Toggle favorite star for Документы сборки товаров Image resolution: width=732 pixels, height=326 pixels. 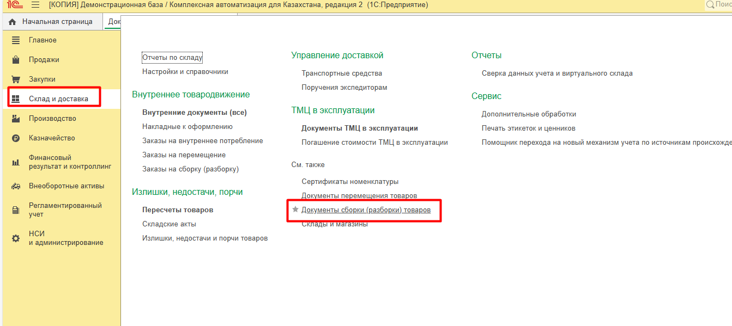pyautogui.click(x=295, y=210)
